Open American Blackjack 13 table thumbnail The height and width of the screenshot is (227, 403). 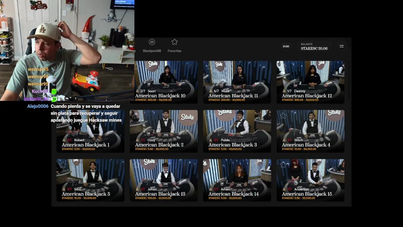(164, 180)
